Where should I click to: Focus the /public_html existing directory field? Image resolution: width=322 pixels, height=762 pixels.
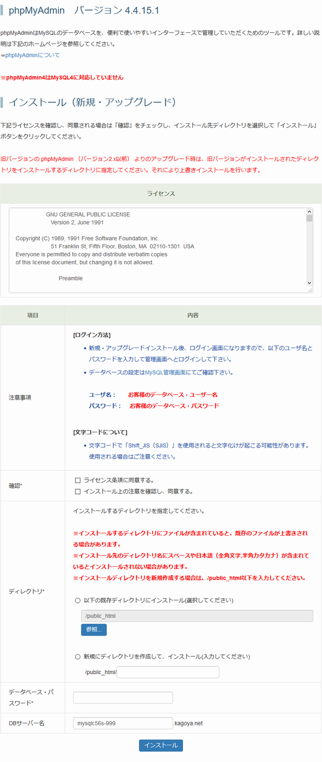click(x=197, y=616)
